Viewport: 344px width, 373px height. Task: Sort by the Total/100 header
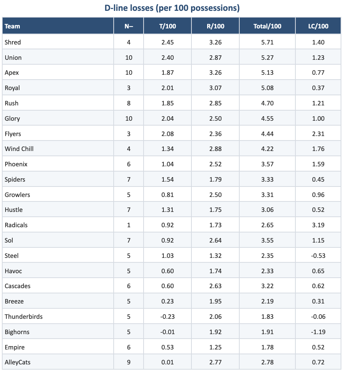click(267, 26)
